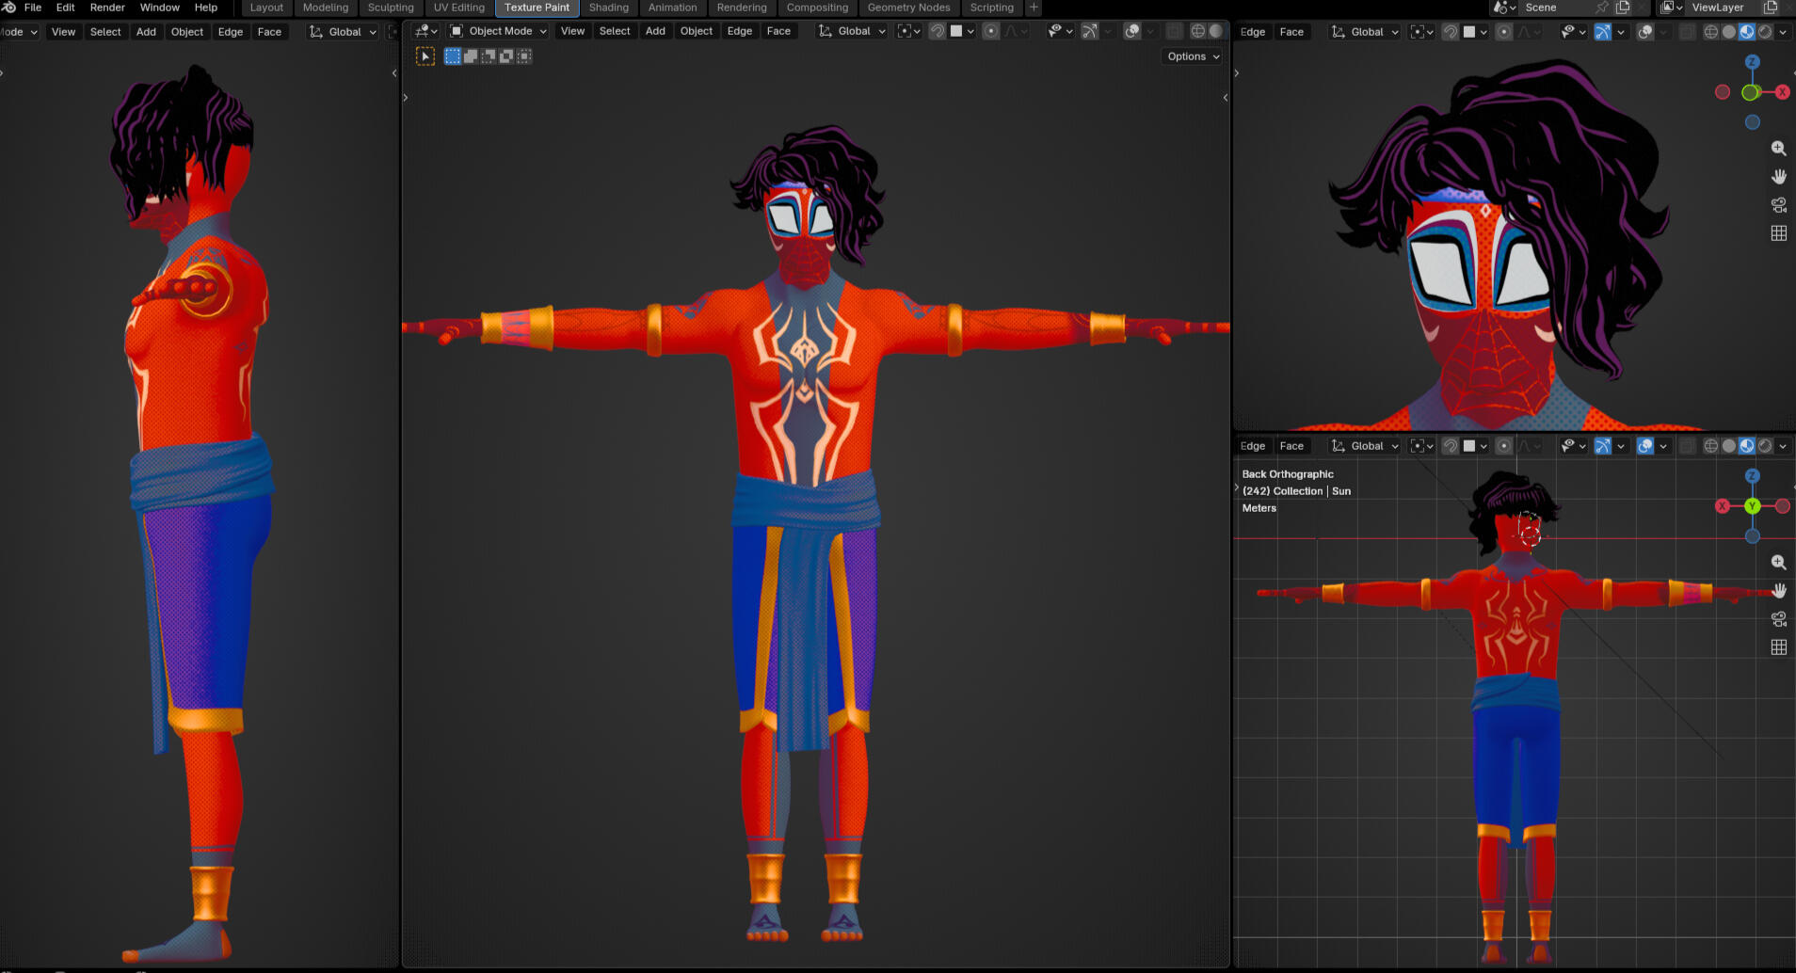Switch to the Shading workspace tab
Viewport: 1796px width, 973px height.
pos(609,8)
